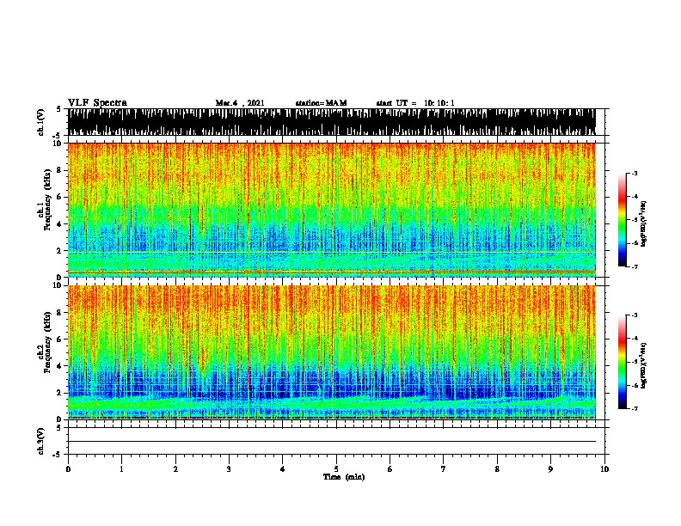Click time axis tick label "5"
Viewport: 681px width, 526px height.
(x=336, y=469)
